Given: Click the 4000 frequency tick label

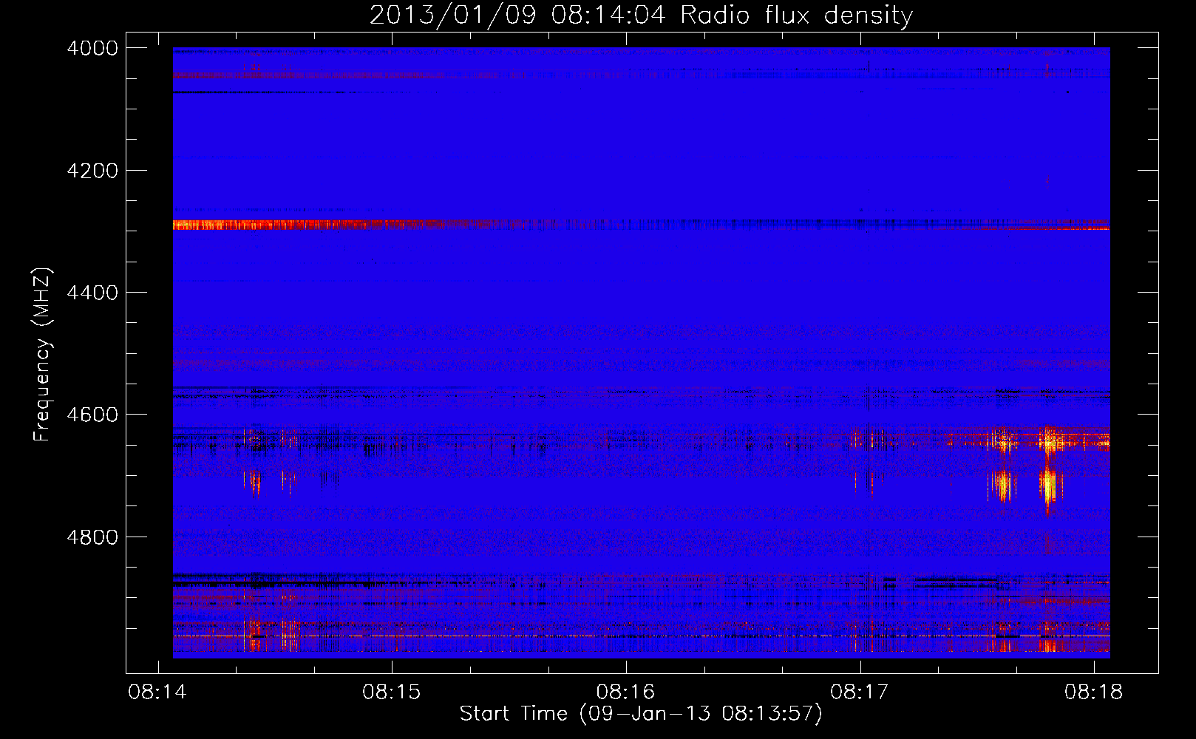Looking at the screenshot, I should 92,48.
